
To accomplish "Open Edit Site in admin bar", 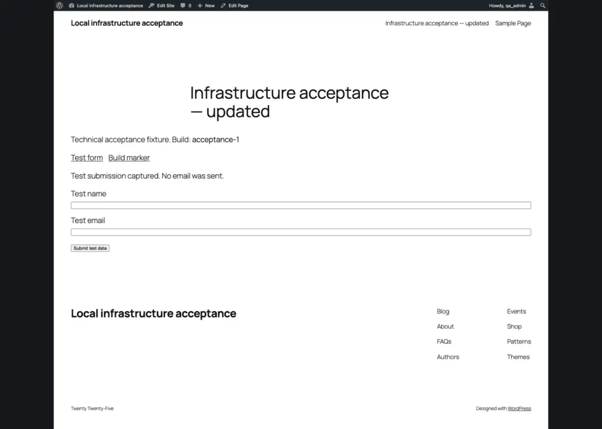I will click(162, 5).
